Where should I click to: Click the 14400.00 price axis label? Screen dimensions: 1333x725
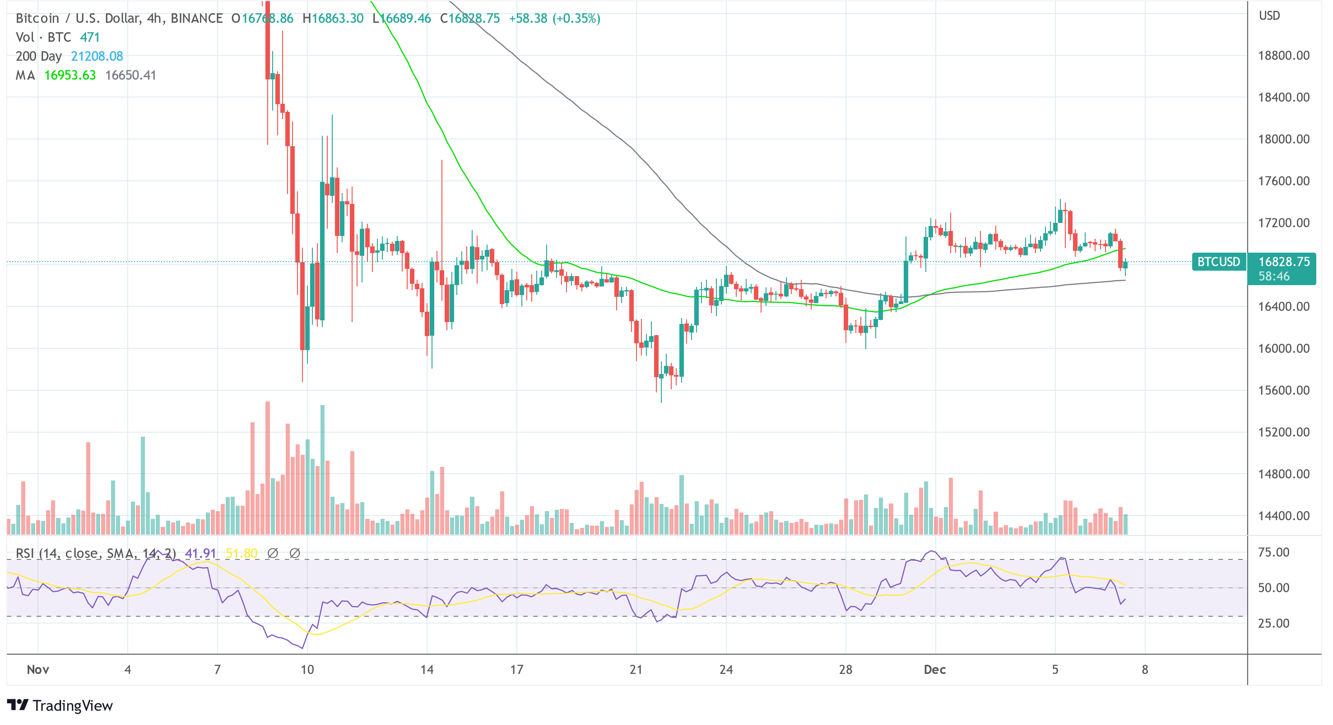[1284, 517]
